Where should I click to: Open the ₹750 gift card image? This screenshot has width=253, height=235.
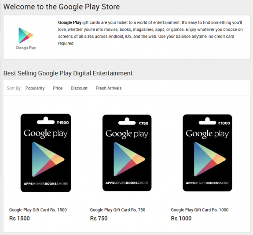coord(127,153)
